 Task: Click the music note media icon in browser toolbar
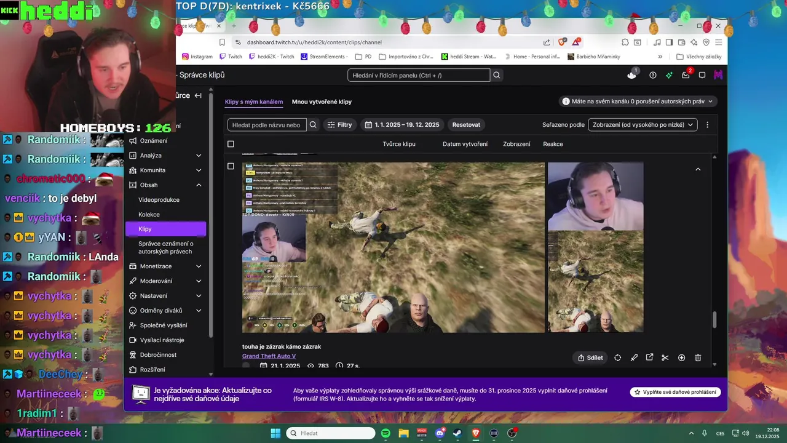657,42
